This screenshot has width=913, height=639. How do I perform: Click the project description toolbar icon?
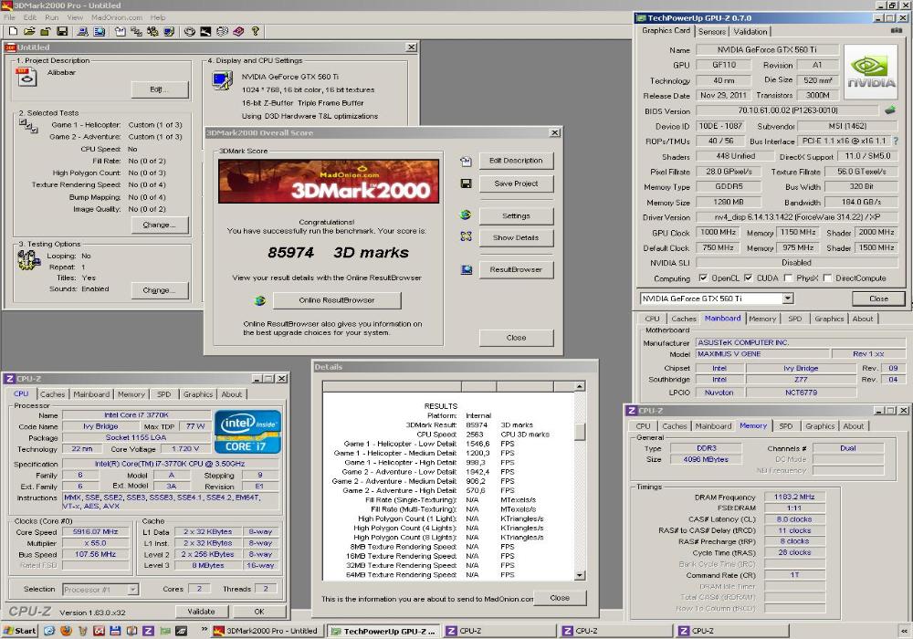(120, 31)
